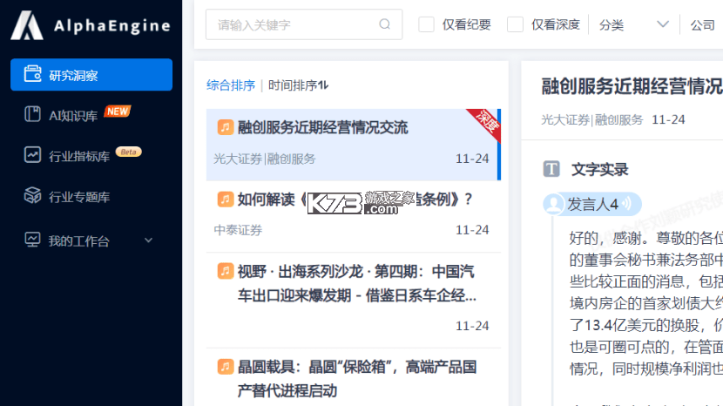Click 中泰证券 source label
This screenshot has width=723, height=406.
[238, 230]
